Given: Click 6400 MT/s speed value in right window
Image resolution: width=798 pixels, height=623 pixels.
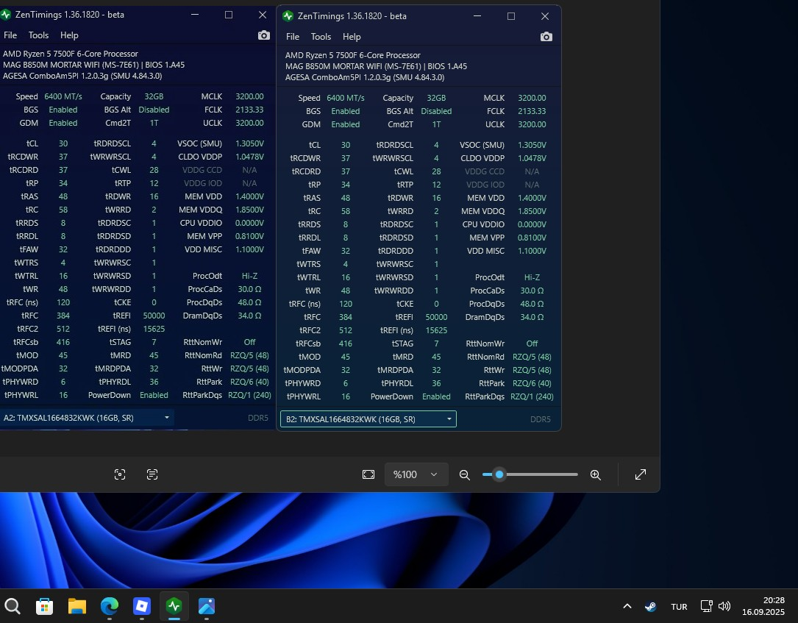Looking at the screenshot, I should [x=346, y=98].
